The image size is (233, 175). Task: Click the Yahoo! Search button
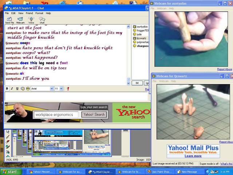[x=94, y=114]
